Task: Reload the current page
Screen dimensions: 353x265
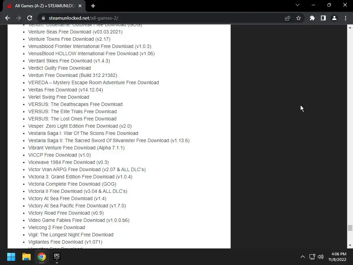Action: [x=30, y=18]
